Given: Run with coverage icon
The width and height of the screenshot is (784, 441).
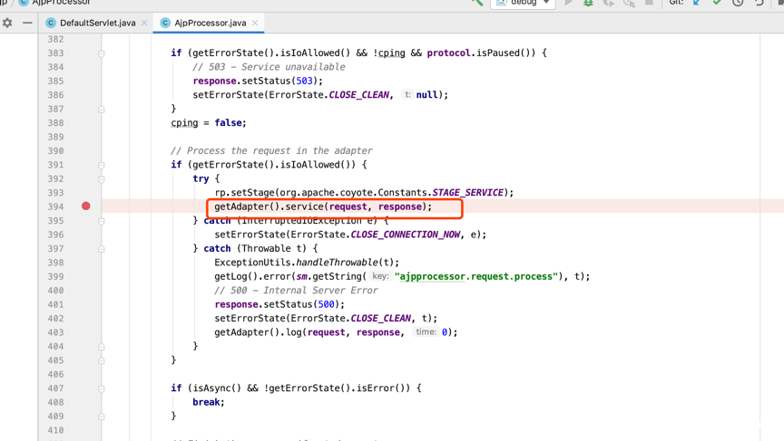Looking at the screenshot, I should click(609, 3).
